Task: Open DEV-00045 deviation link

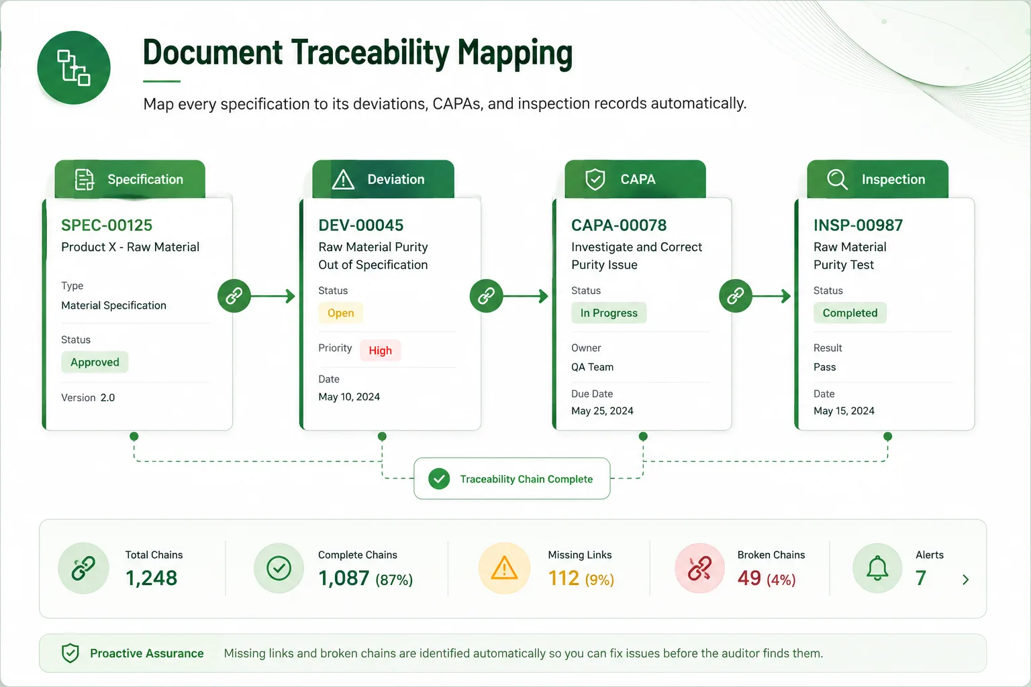Action: click(361, 225)
